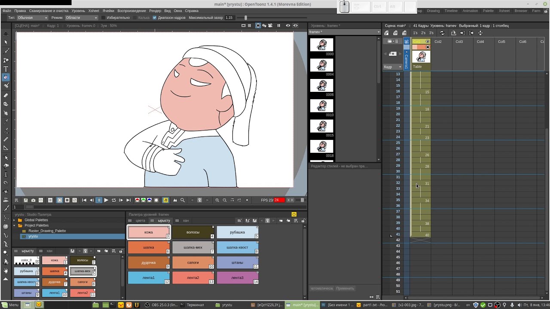Select the кожа color swatch in level palette
Image resolution: width=550 pixels, height=309 pixels.
point(149,232)
